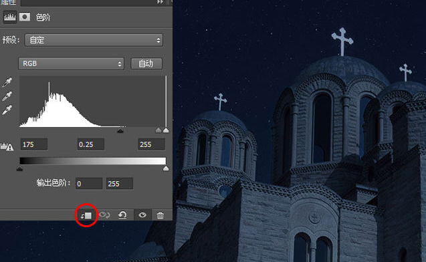The image size is (426, 262).
Task: Click the white output level slider handle
Action: (166, 168)
